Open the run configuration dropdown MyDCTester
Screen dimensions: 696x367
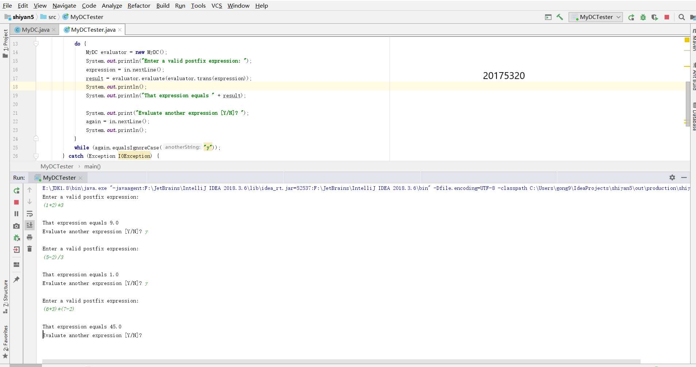tap(596, 17)
